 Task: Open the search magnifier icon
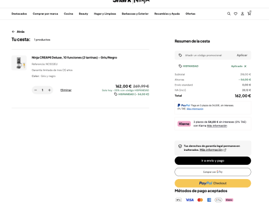tap(229, 14)
